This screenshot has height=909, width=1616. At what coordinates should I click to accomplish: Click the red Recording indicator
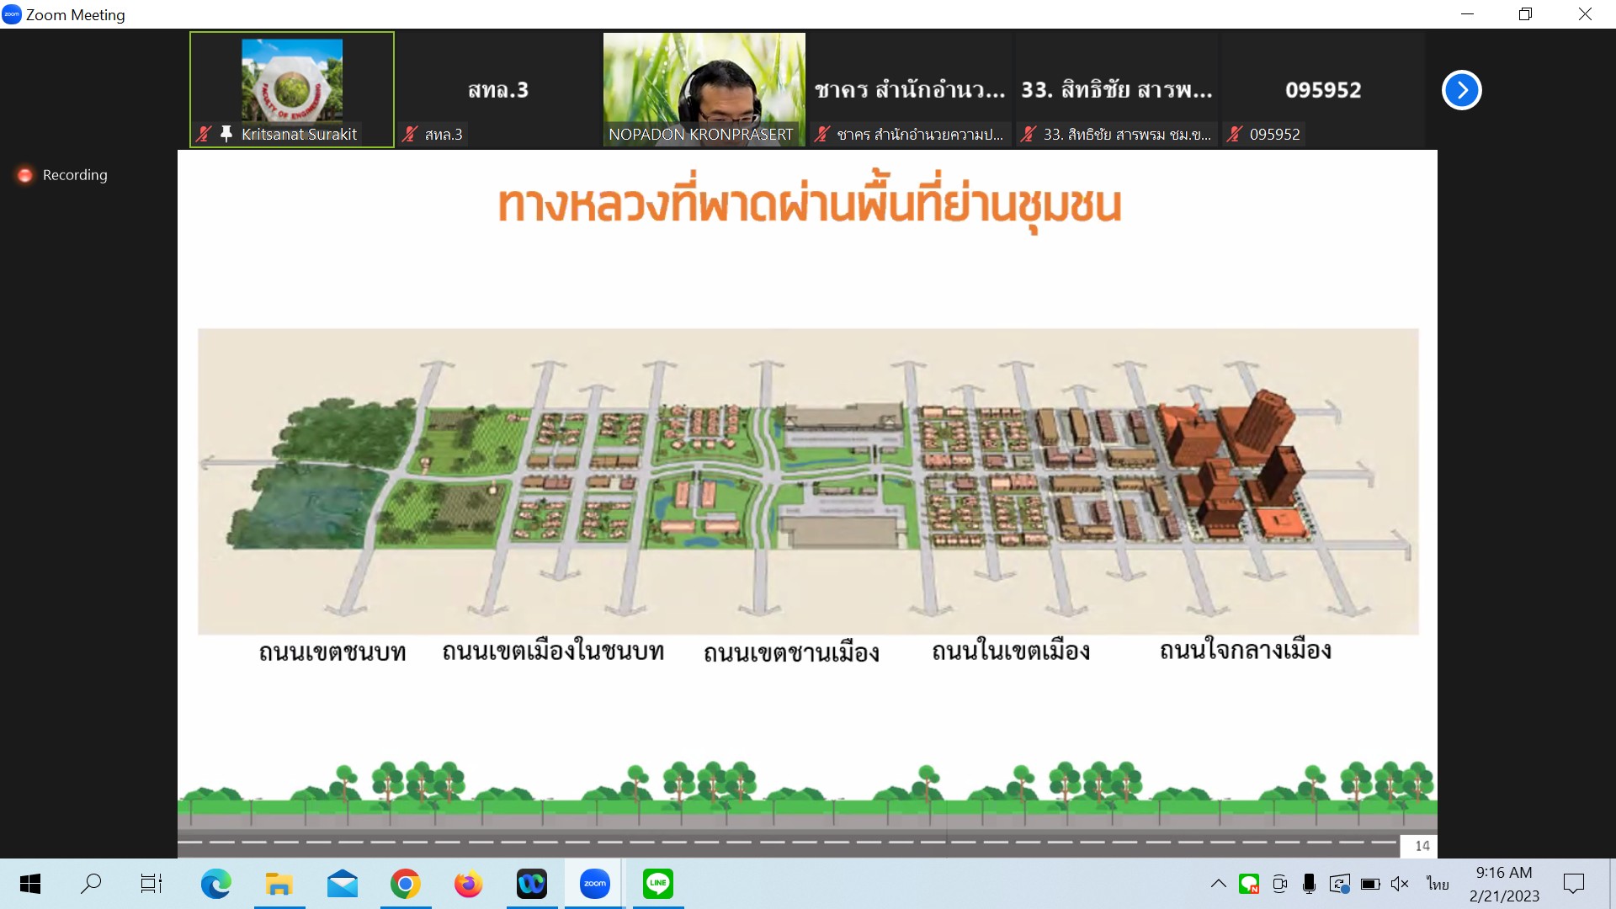(25, 175)
